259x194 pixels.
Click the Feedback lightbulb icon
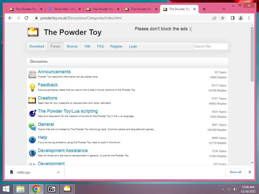point(32,87)
